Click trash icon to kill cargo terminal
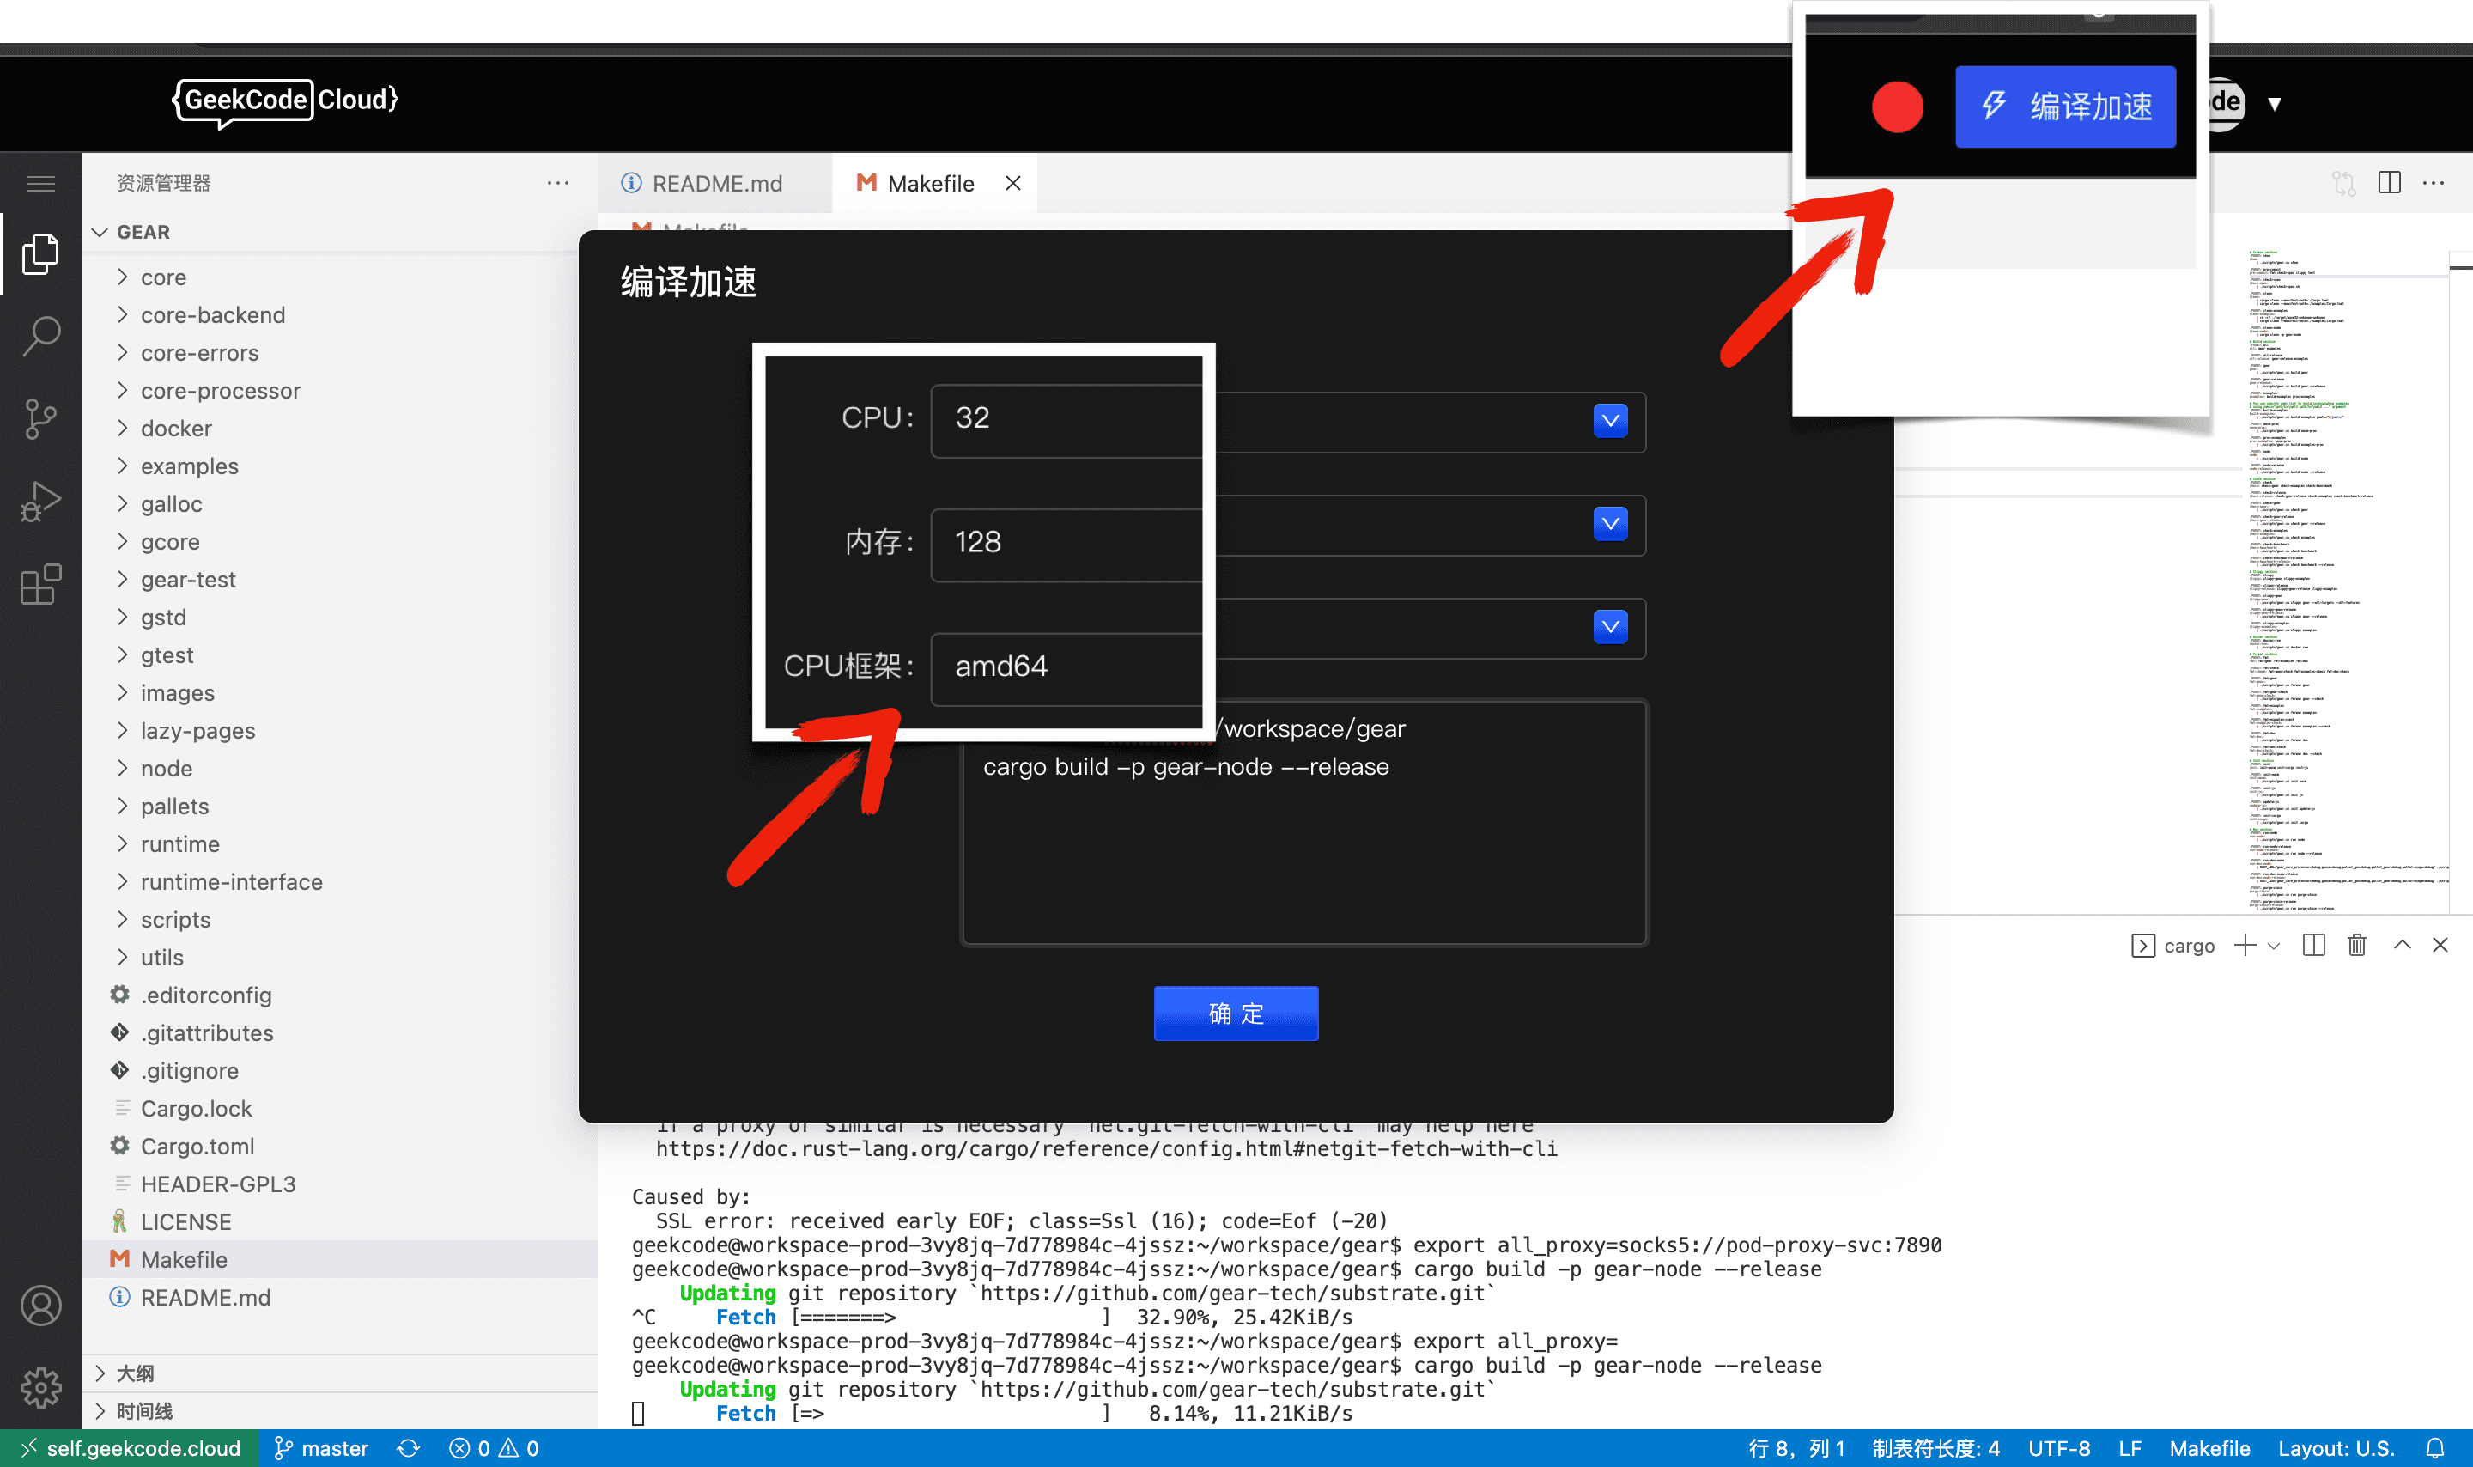Screen dimensions: 2473x1467 [x=2356, y=945]
